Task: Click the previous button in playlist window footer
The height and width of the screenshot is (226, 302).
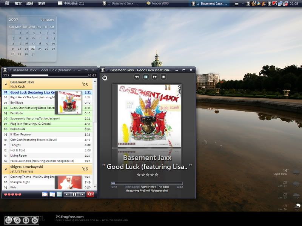Action: tap(67, 194)
